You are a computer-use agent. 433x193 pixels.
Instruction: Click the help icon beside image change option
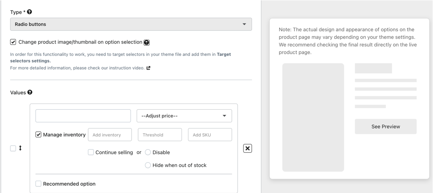147,42
